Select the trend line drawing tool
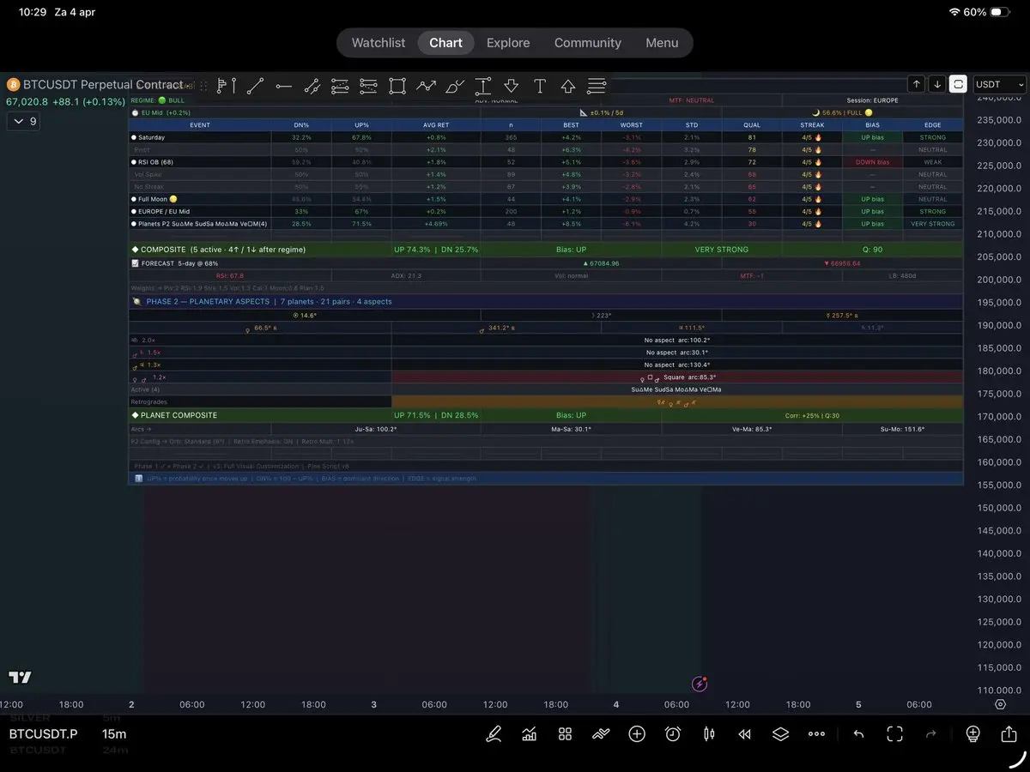This screenshot has height=772, width=1030. click(x=255, y=86)
